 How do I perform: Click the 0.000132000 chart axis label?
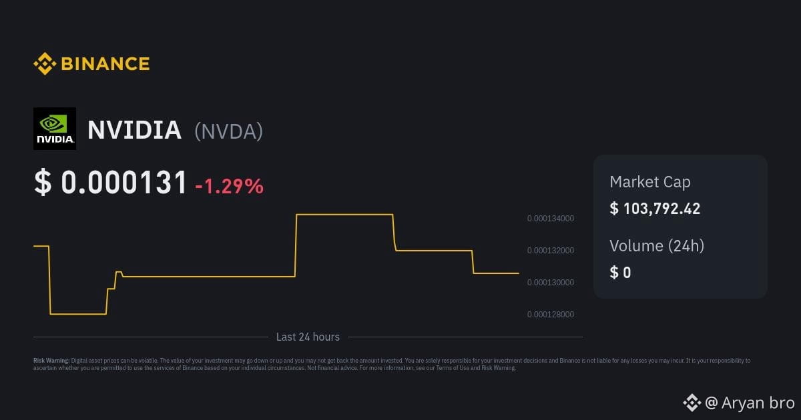[550, 251]
